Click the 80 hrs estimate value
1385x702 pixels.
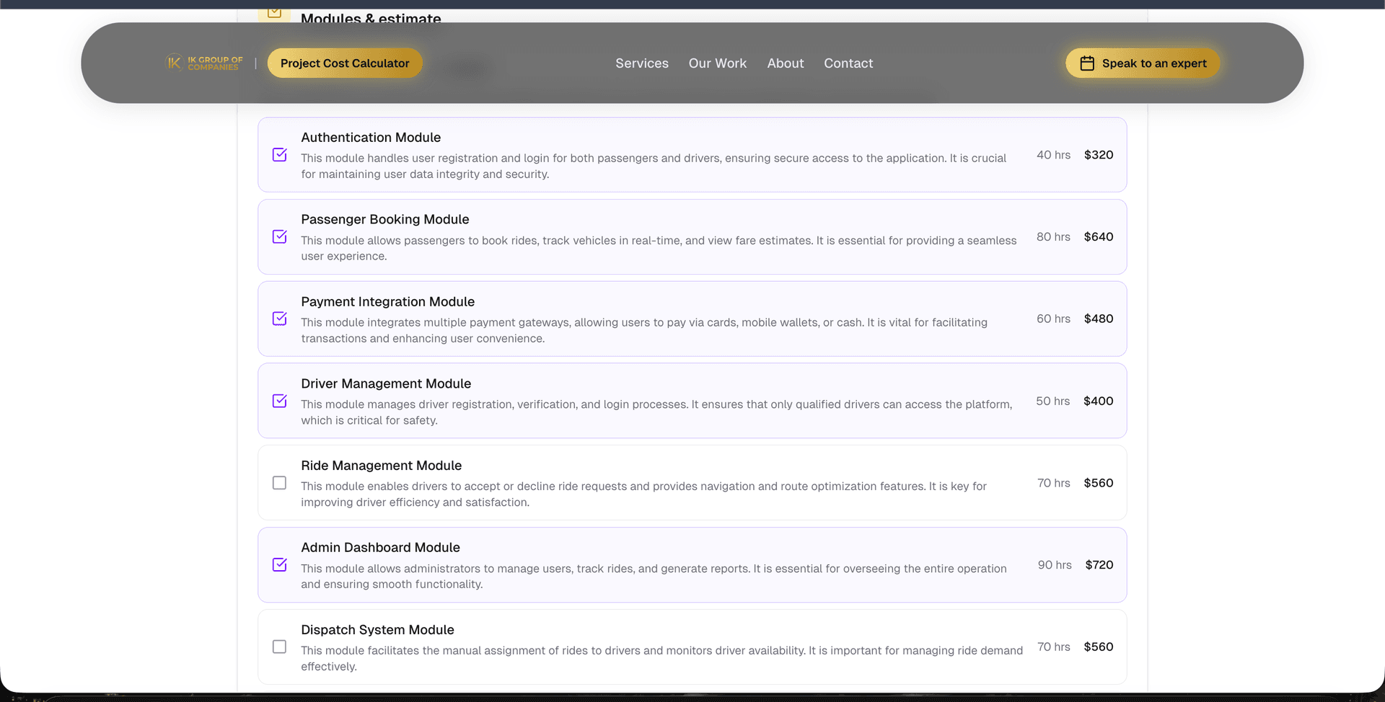point(1054,237)
